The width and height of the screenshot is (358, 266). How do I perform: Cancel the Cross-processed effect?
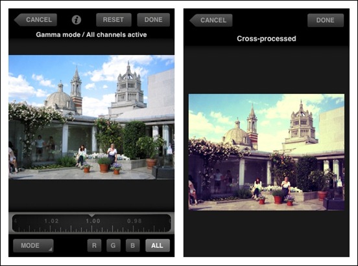point(211,20)
